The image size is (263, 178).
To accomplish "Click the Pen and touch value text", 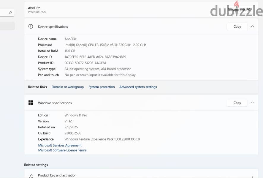I will (x=100, y=75).
